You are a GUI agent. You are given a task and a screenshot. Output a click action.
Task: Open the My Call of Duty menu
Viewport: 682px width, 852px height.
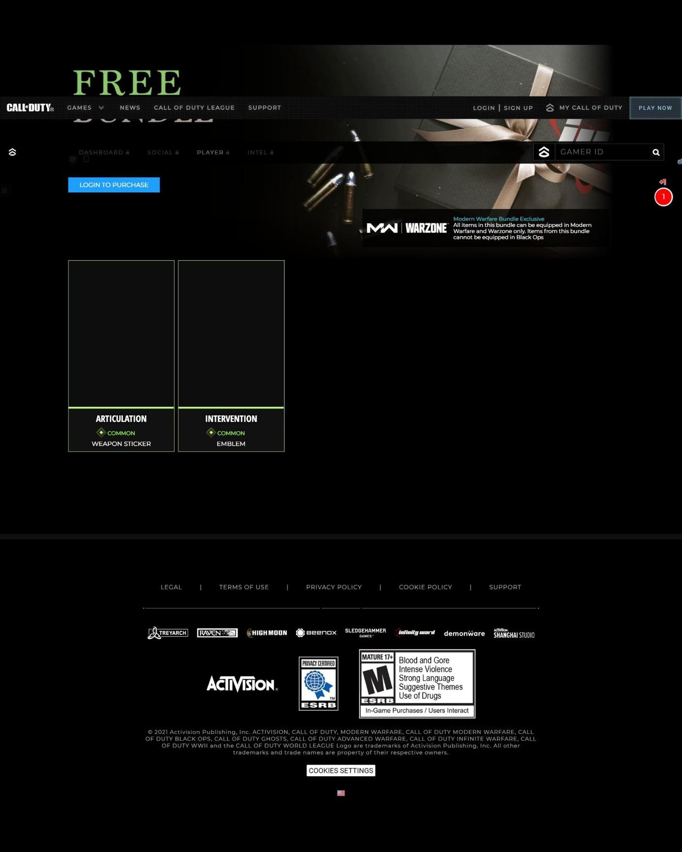point(584,108)
